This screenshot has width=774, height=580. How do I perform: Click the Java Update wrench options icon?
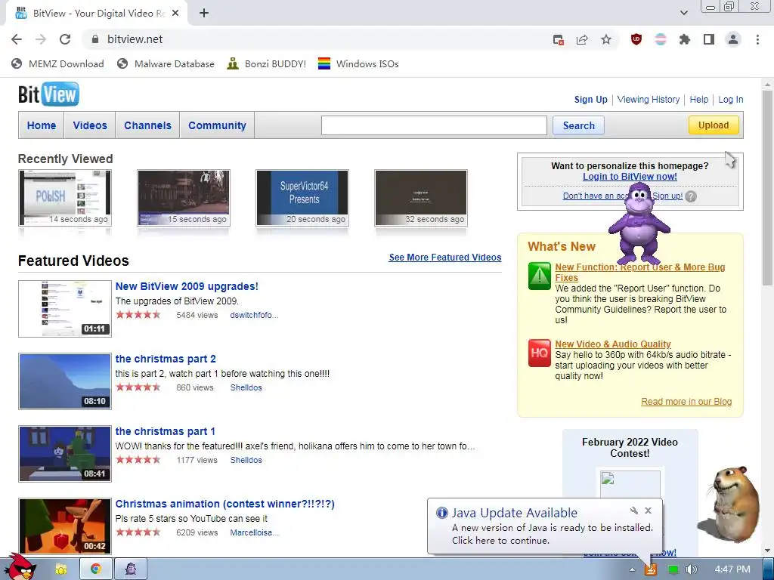click(x=634, y=511)
